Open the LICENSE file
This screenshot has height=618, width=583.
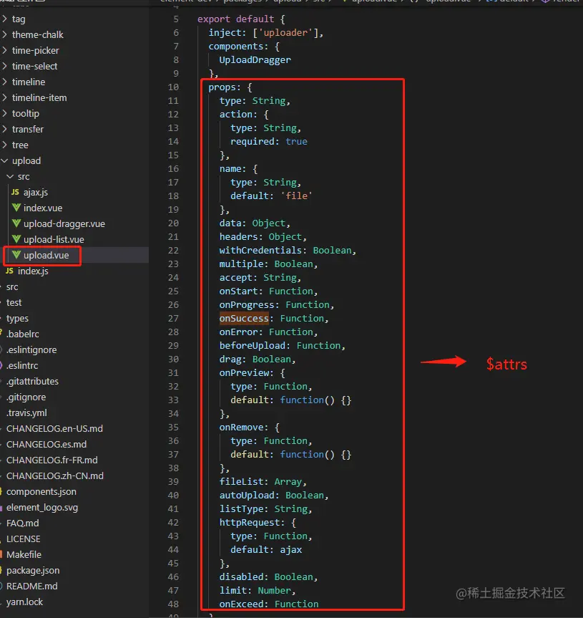click(x=23, y=539)
